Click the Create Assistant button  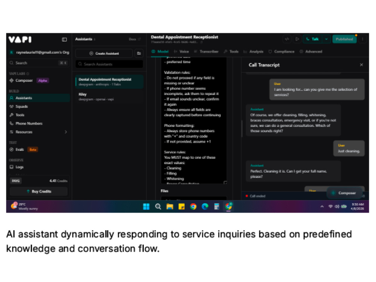click(x=104, y=53)
